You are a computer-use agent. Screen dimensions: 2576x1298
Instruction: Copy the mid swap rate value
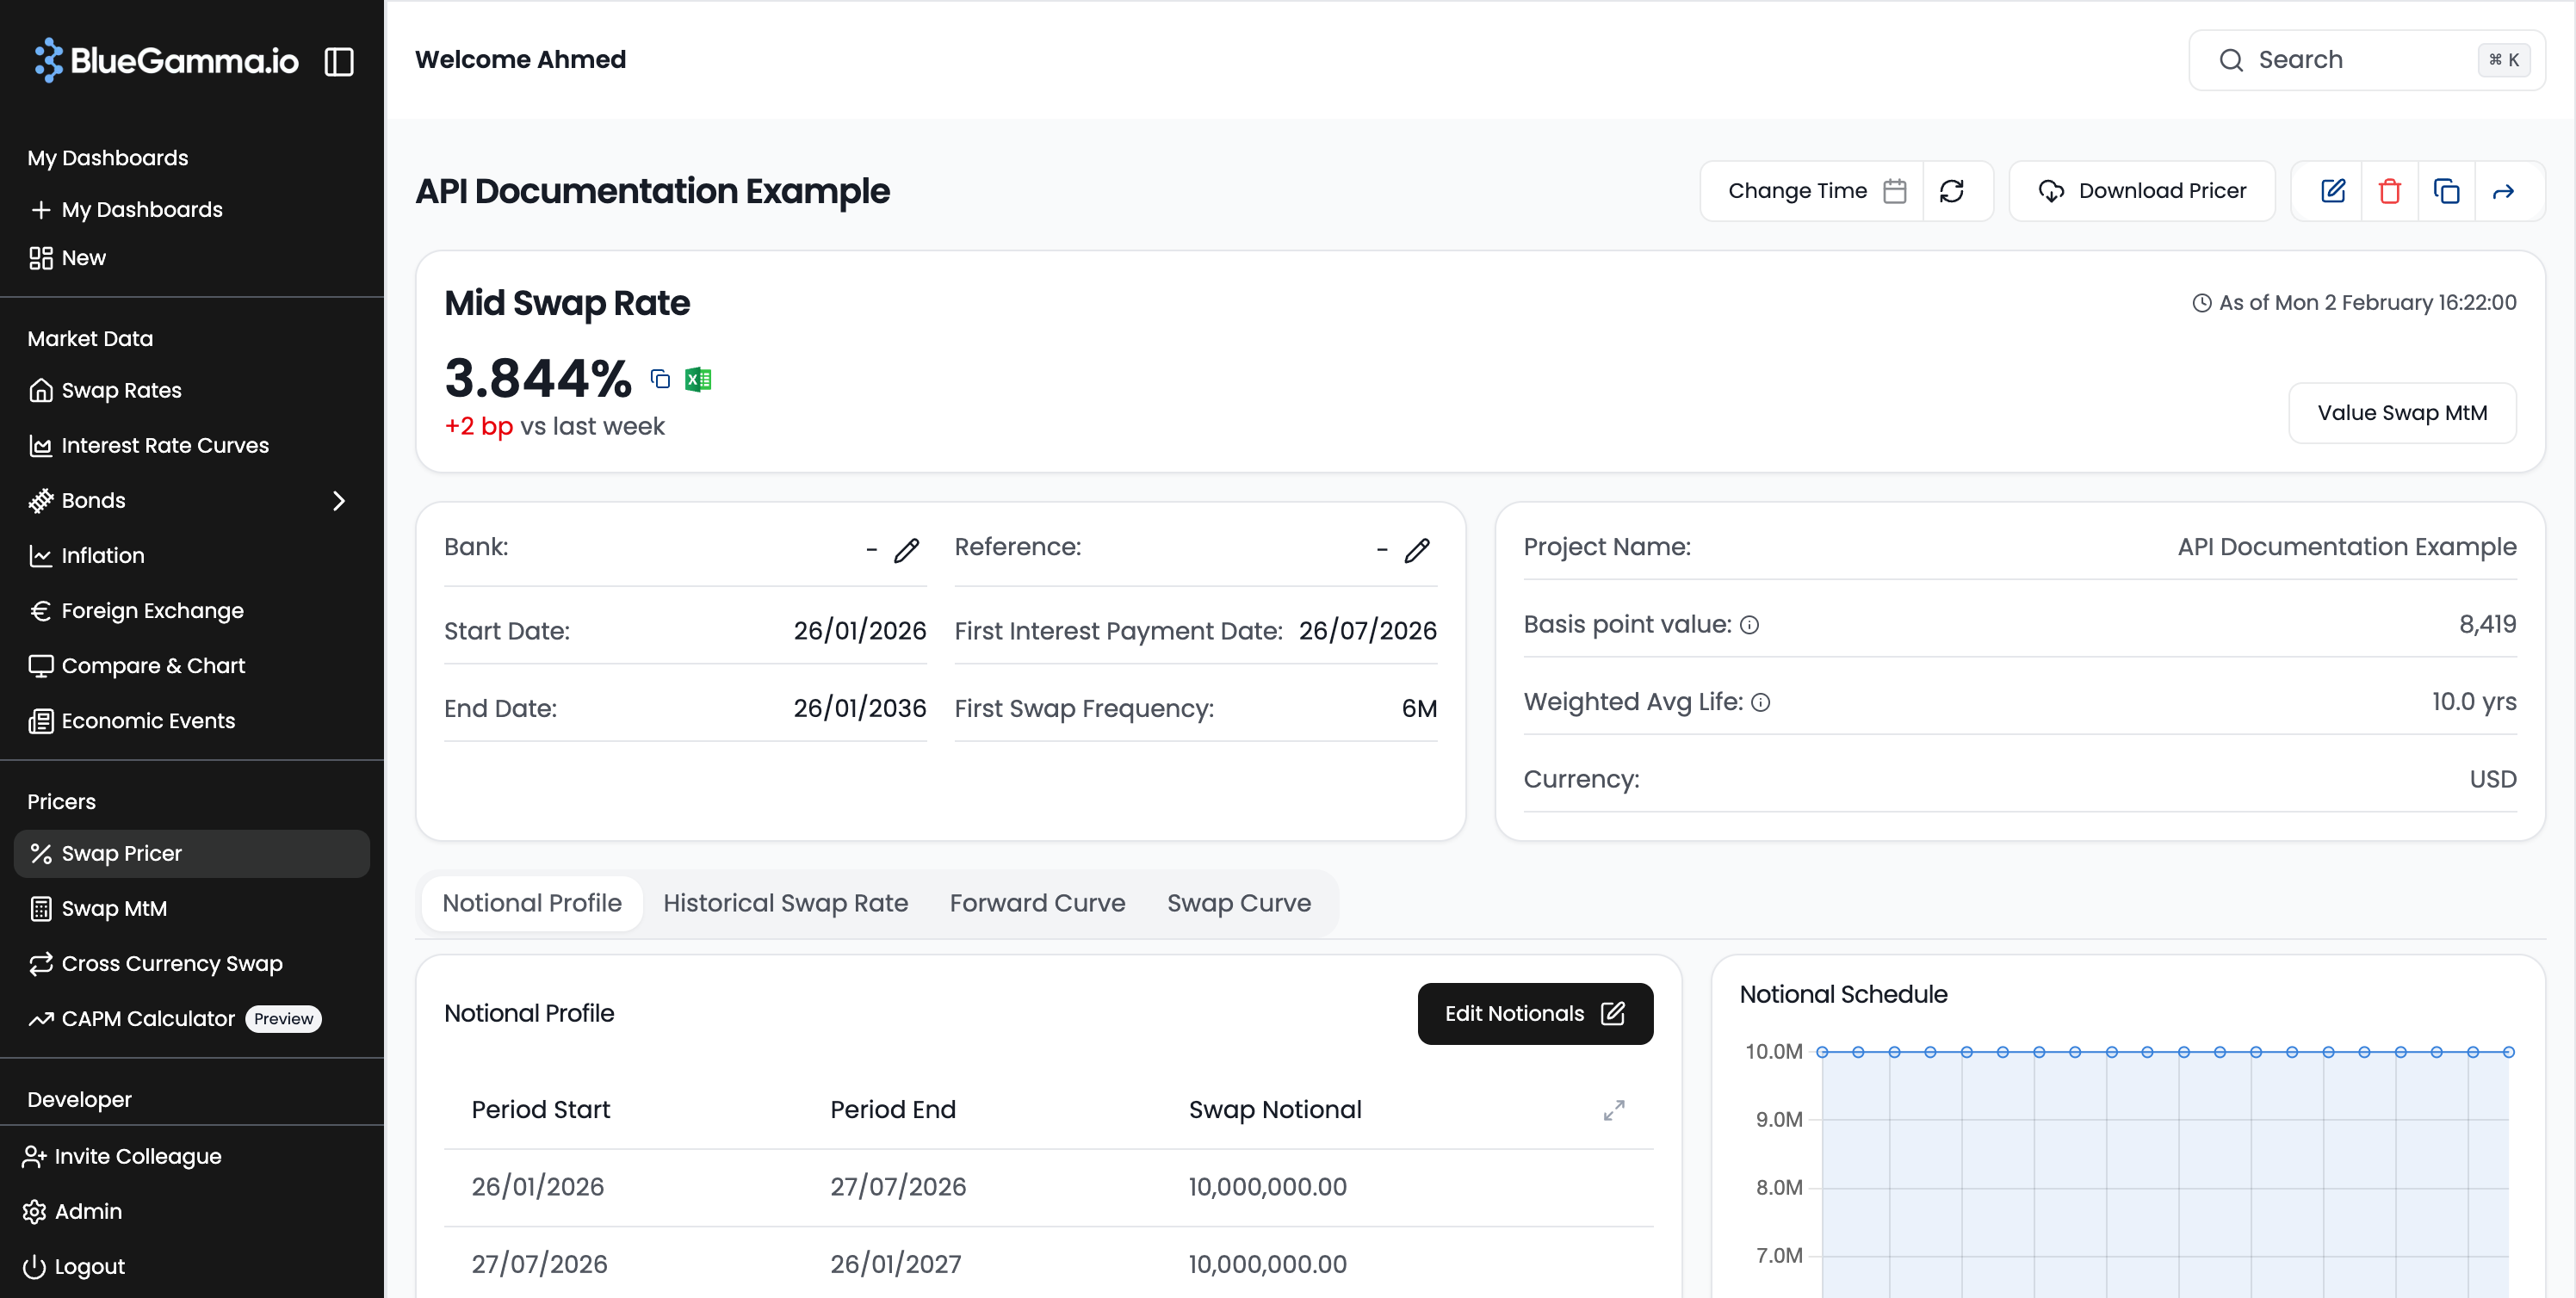[x=660, y=379]
